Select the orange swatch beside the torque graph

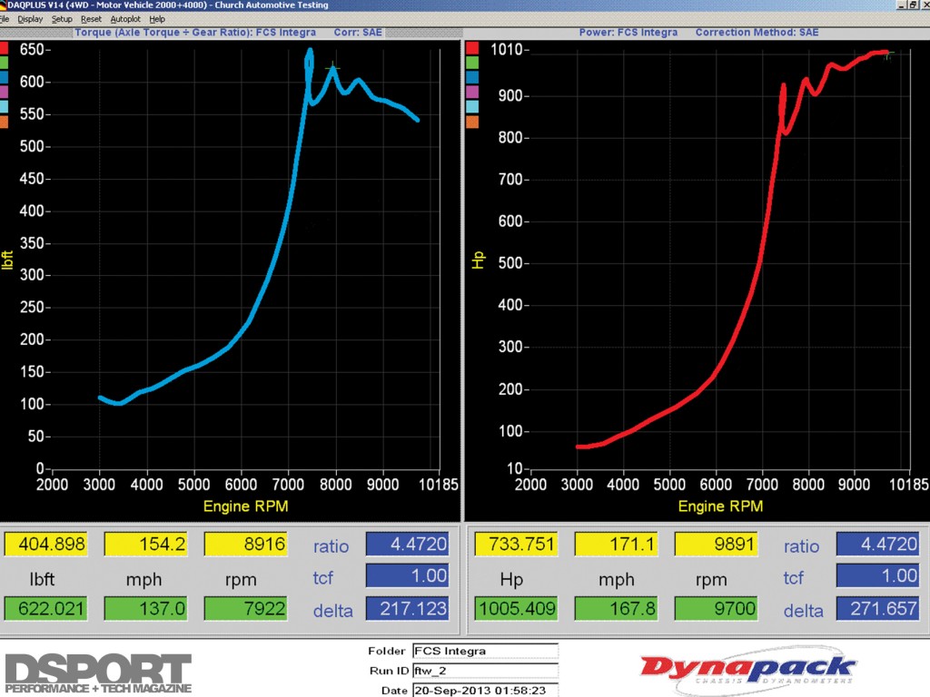[5, 122]
